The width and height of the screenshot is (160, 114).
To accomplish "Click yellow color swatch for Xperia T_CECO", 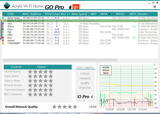I will [3, 21].
